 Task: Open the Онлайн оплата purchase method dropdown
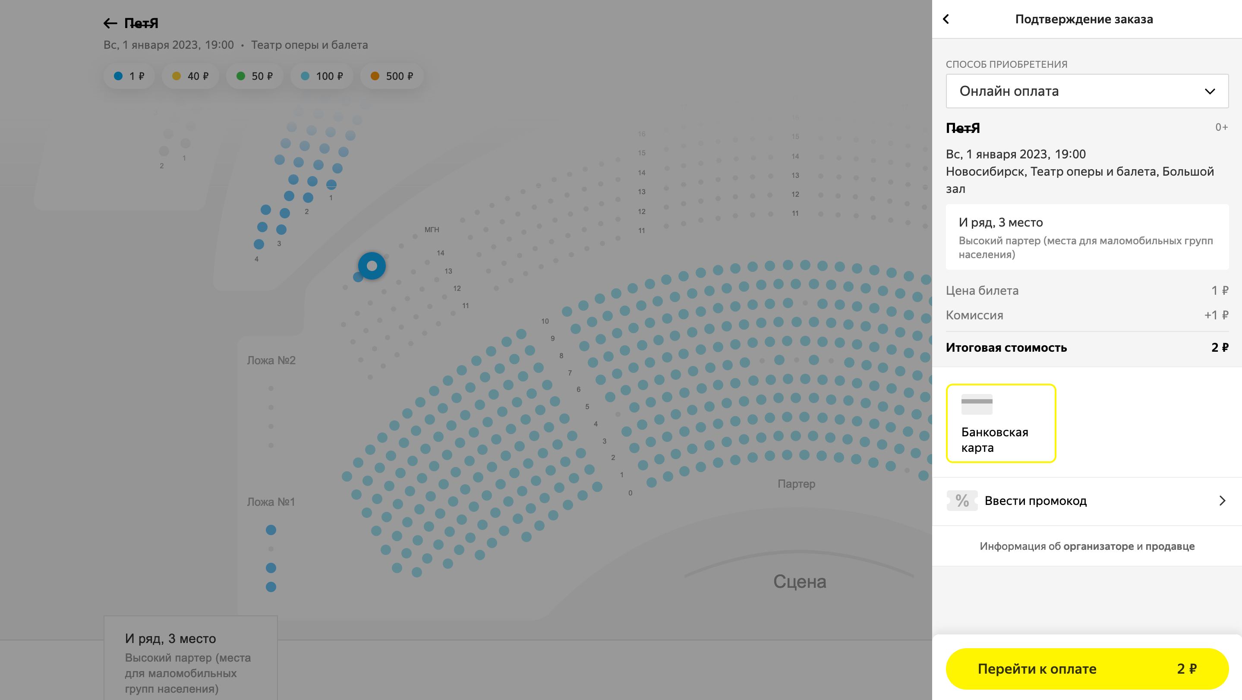[x=1087, y=91]
